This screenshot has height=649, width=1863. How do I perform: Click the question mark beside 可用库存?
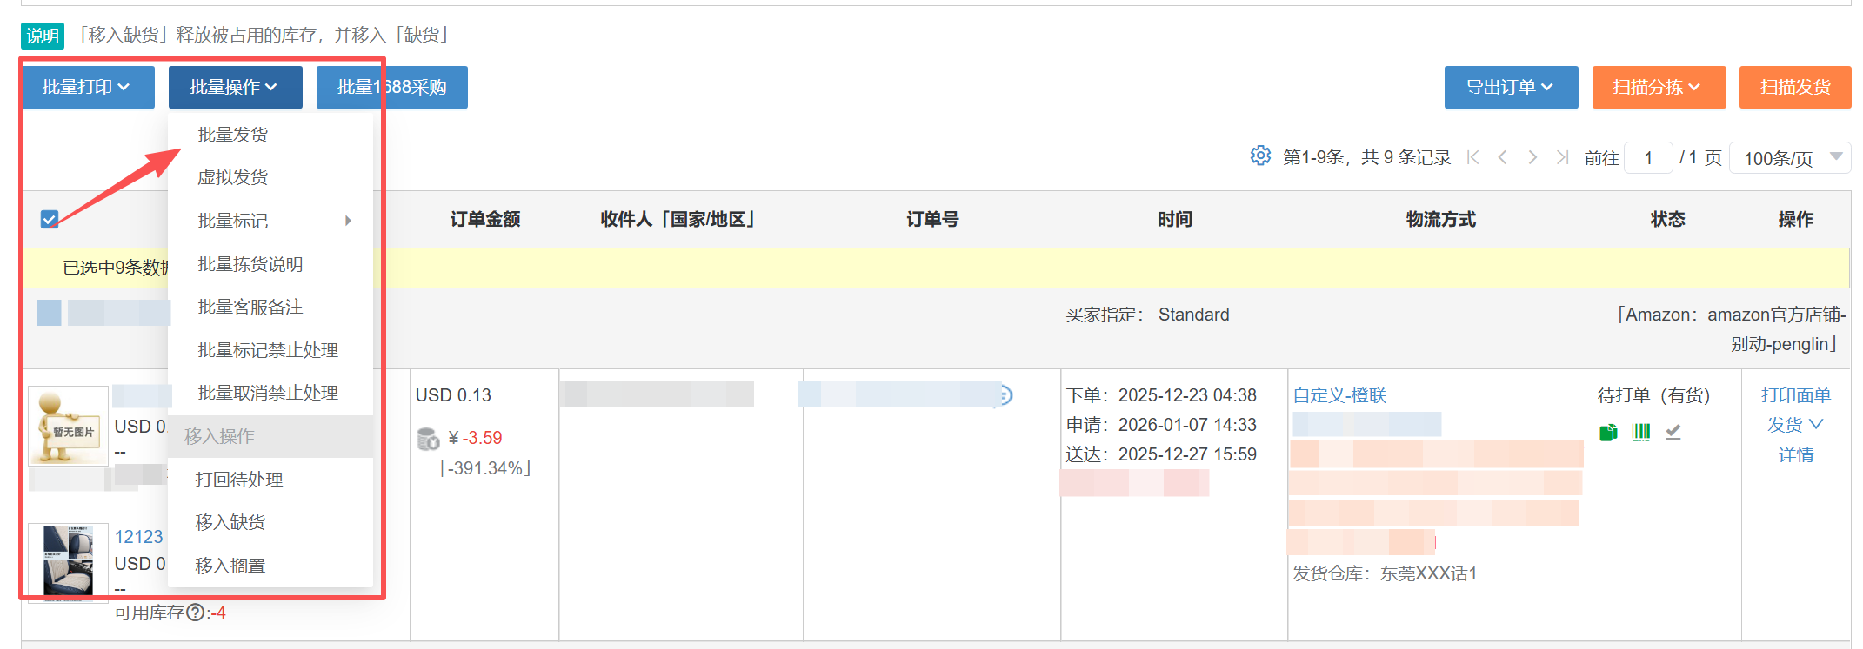[196, 613]
